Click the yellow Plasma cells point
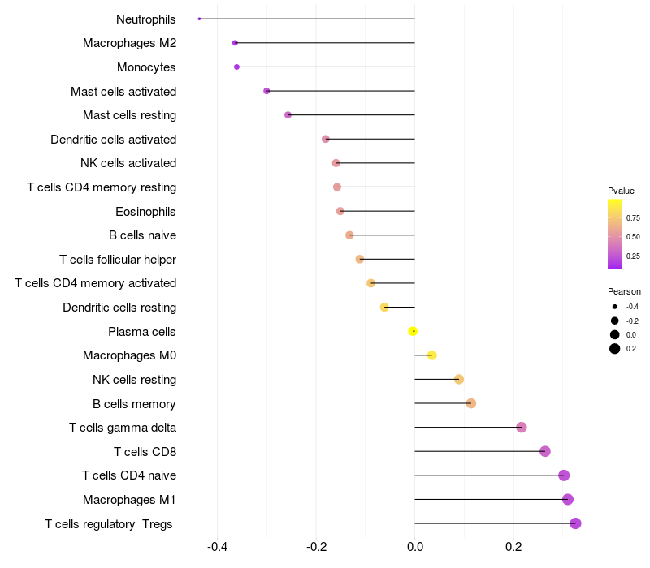This screenshot has height=568, width=650. [413, 331]
